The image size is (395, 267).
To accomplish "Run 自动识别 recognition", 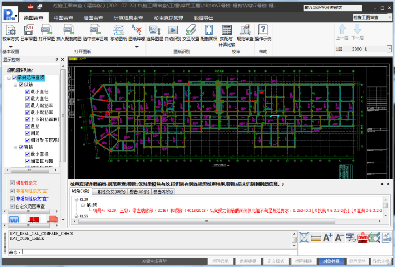I will (x=173, y=33).
